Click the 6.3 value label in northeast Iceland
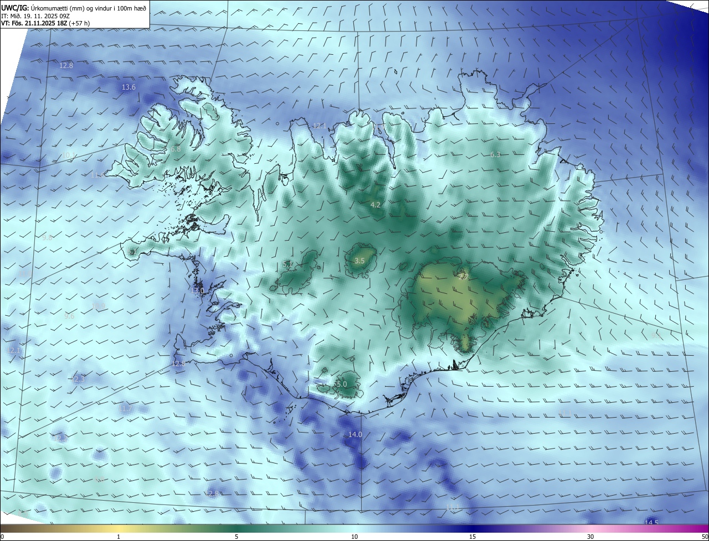 [x=495, y=155]
